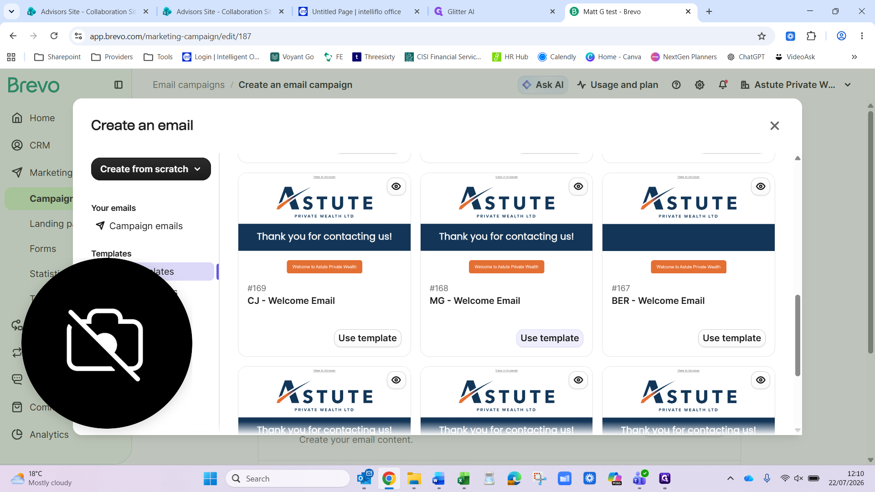Show more bookmarks chevron

click(x=854, y=57)
